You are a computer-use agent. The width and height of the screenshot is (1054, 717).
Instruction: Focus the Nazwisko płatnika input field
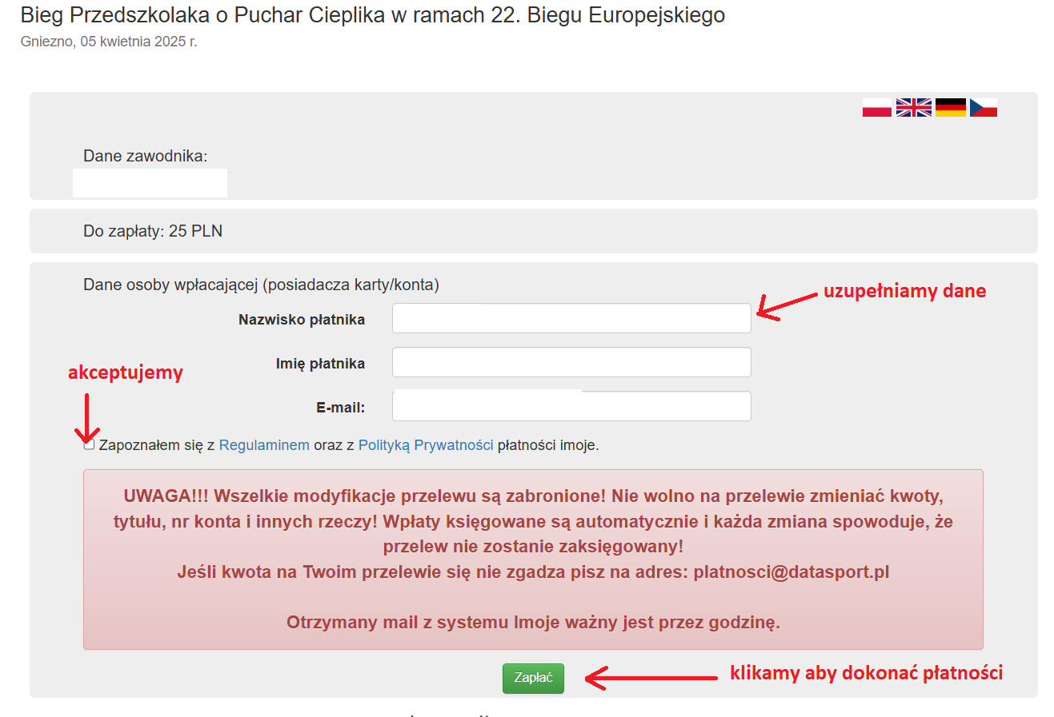pyautogui.click(x=571, y=318)
